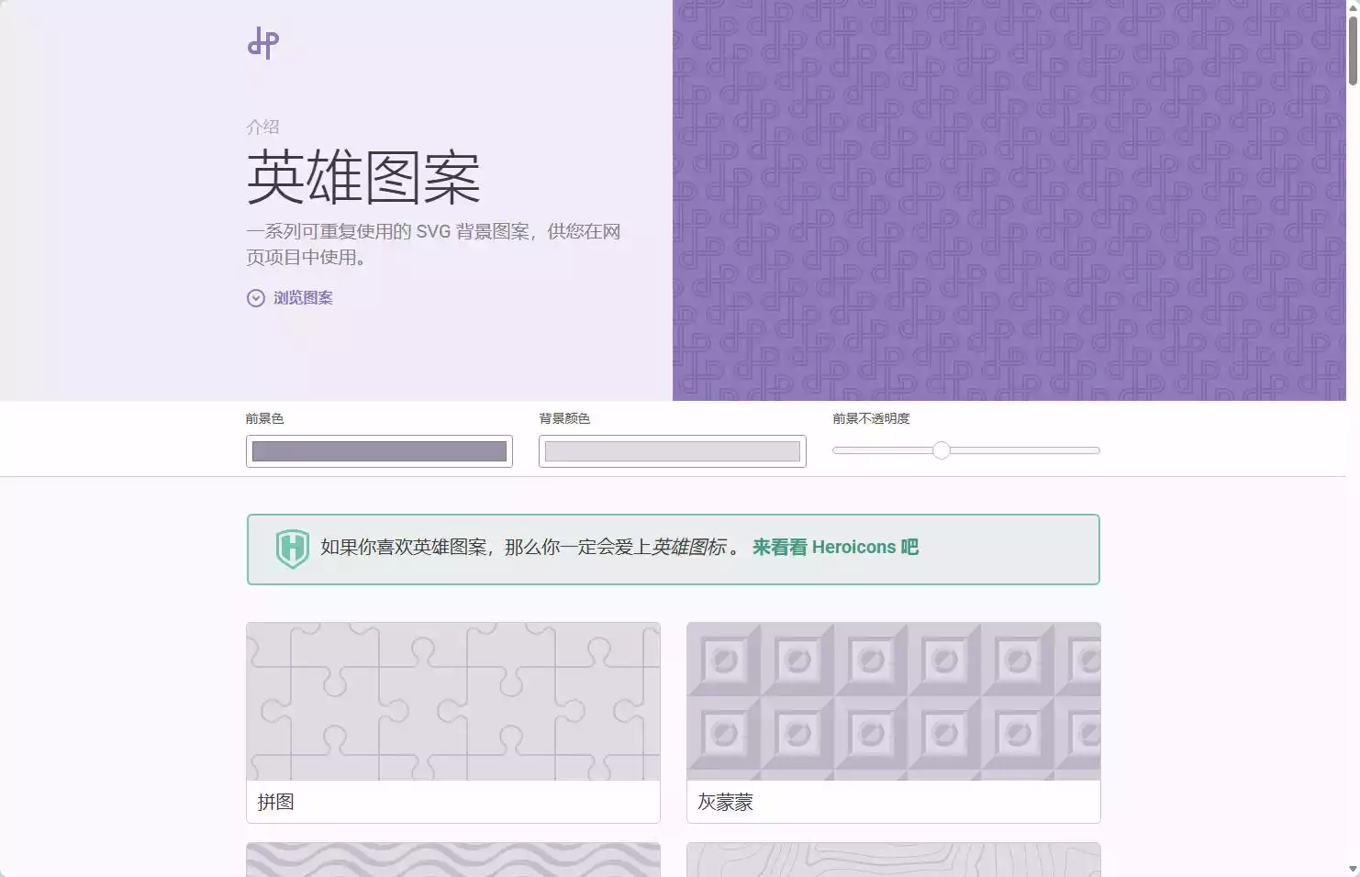
Task: Click the SVG 背景图案 description paragraph
Action: point(433,244)
